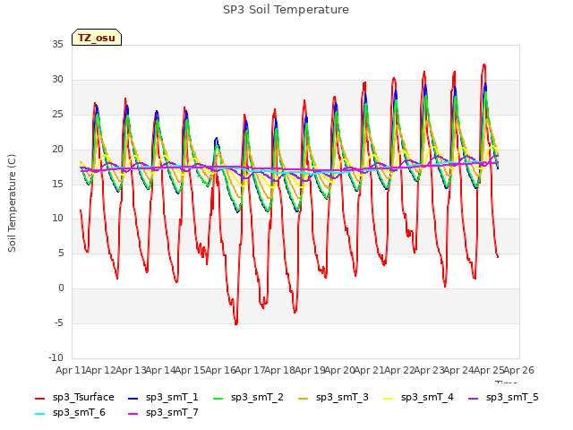The width and height of the screenshot is (573, 430).
Task: Click the sp3_smT_6 legend entry
Action: coord(70,413)
